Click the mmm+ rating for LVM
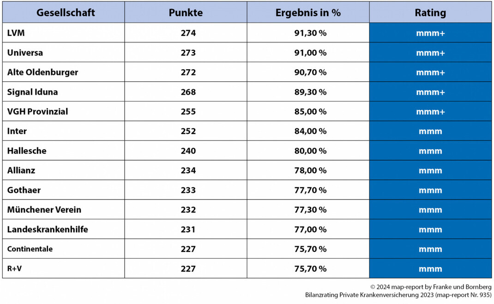This screenshot has height=304, width=494. pos(430,33)
